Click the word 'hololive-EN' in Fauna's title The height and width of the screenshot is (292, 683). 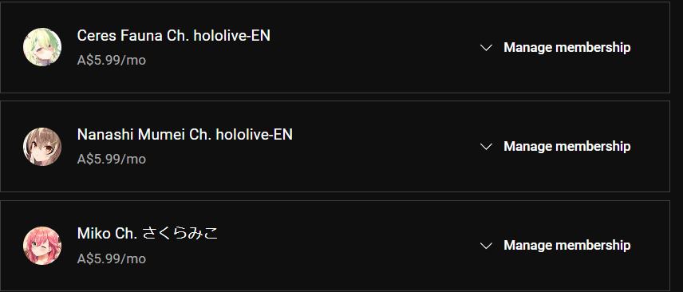click(x=231, y=36)
